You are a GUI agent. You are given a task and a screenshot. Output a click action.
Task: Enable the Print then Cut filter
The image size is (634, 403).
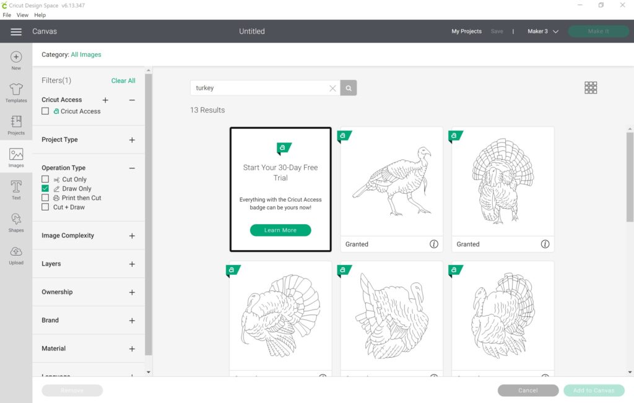[45, 197]
